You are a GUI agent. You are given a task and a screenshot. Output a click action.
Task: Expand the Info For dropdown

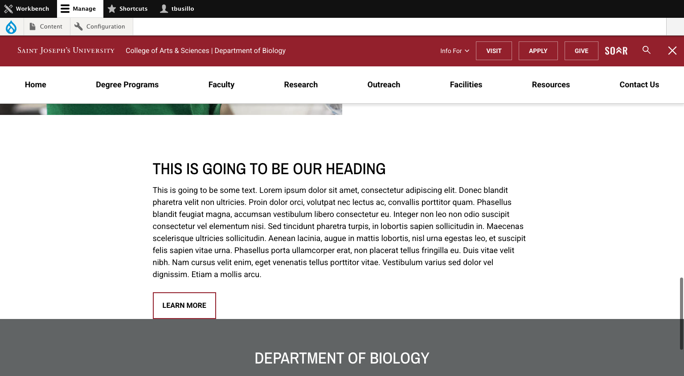coord(455,51)
